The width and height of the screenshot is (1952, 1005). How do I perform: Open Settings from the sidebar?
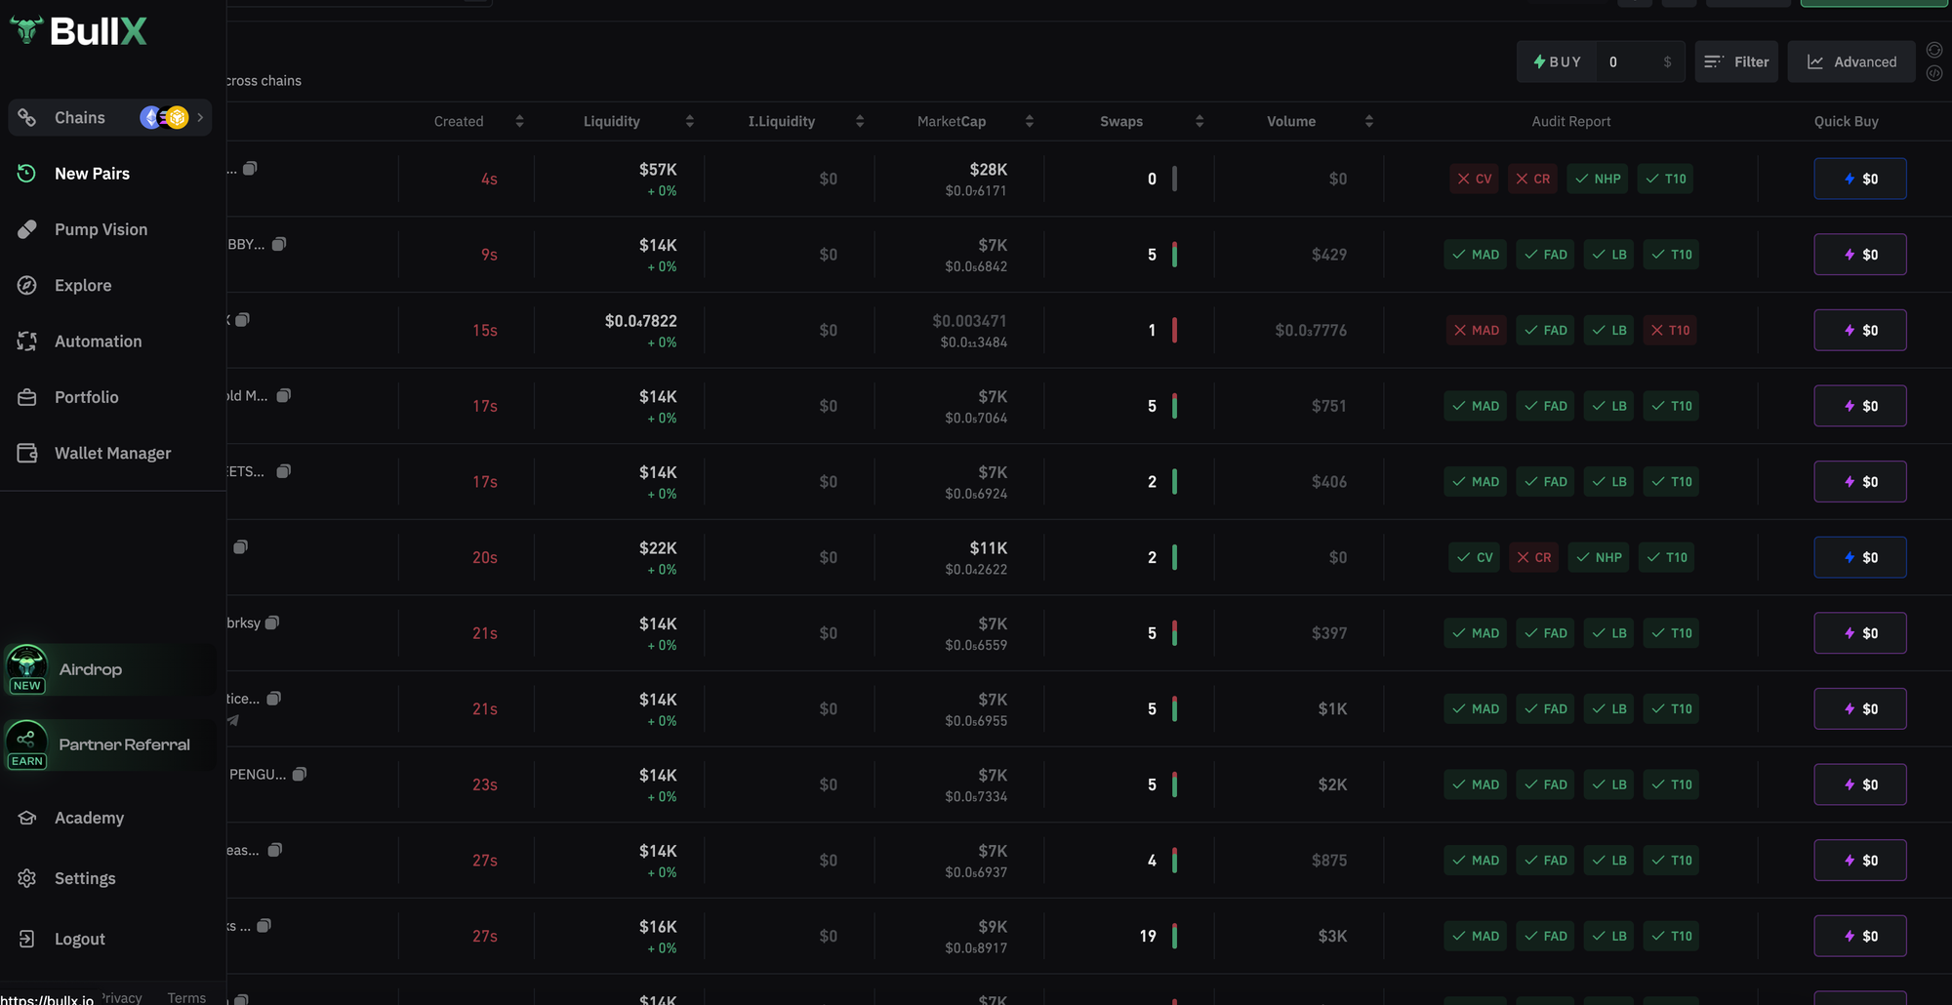85,878
